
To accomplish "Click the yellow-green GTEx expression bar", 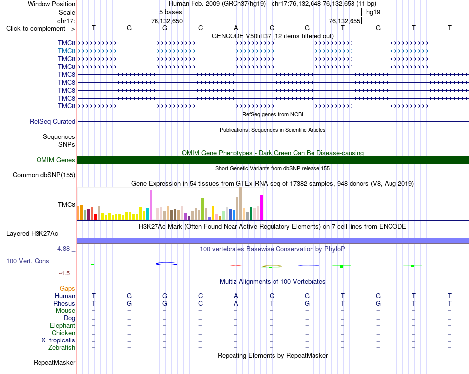I will [202, 209].
